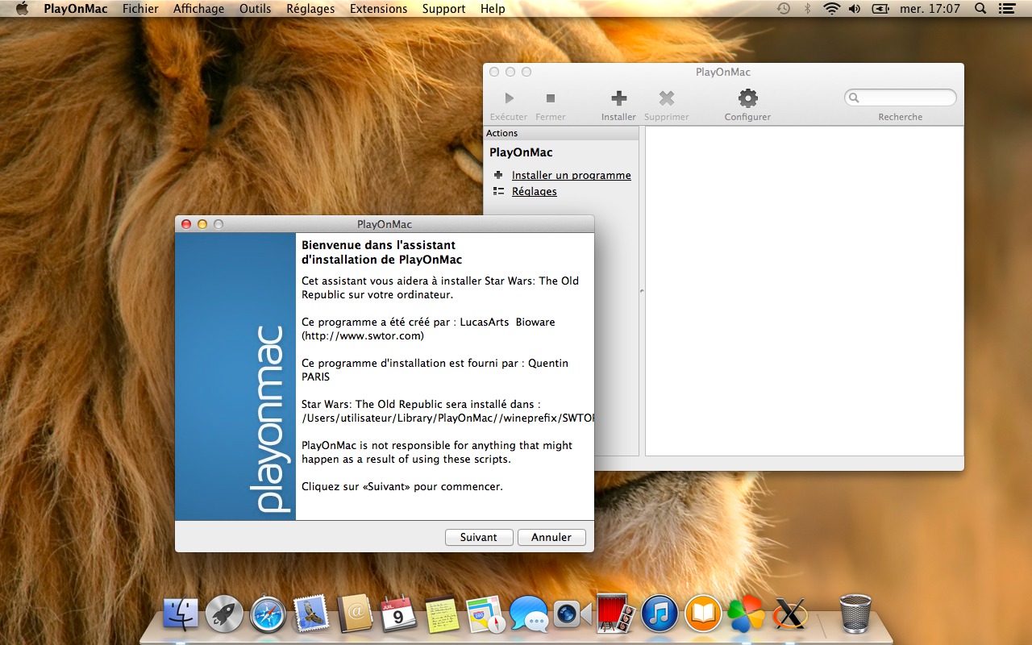Click the volume icon in menu bar
The image size is (1032, 645).
point(855,9)
